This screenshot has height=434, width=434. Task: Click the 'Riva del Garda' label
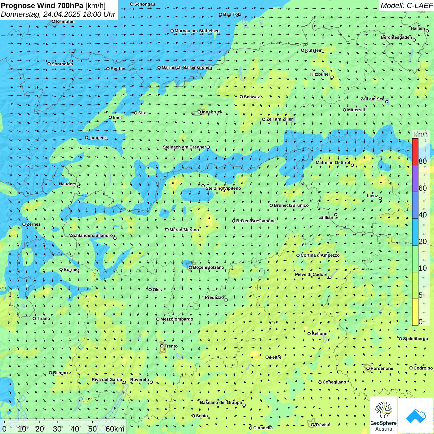107,379
